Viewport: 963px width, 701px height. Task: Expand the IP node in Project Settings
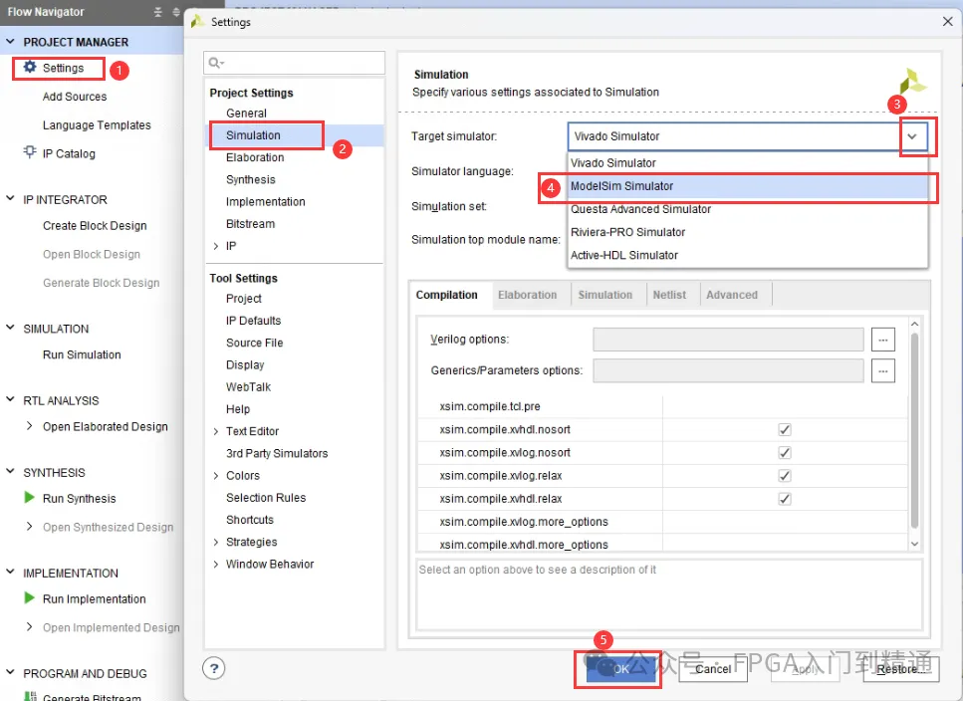tap(215, 246)
